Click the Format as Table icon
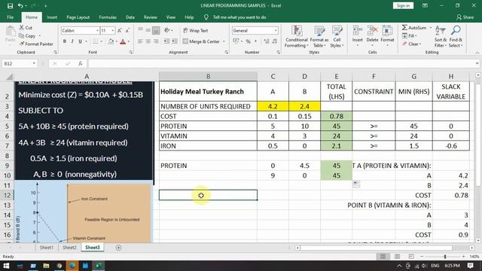 coord(319,31)
